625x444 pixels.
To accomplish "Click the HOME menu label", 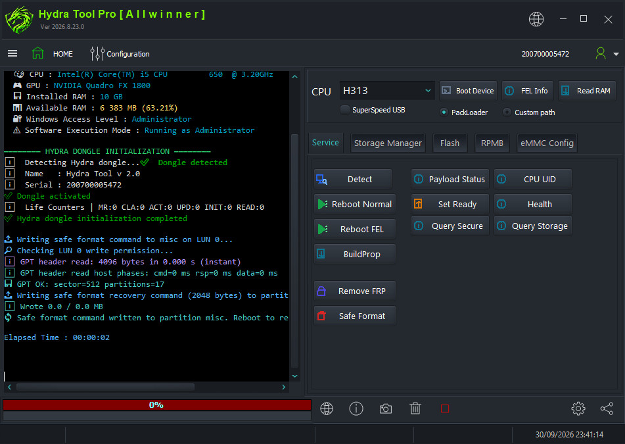I will pos(63,54).
